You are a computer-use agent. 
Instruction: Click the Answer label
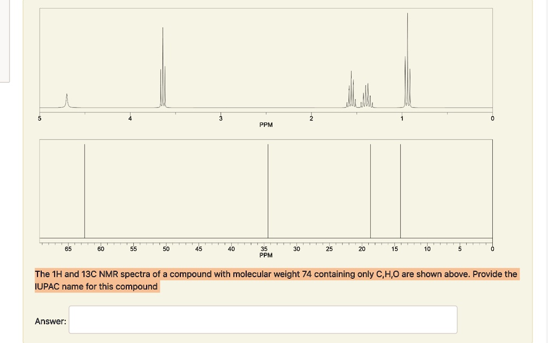coord(49,321)
